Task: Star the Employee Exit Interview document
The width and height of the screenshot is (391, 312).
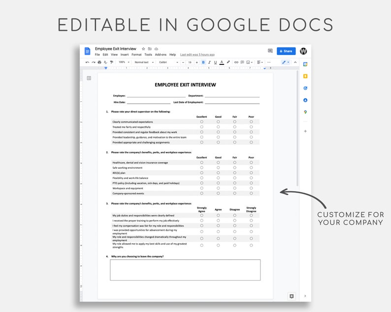Action: [x=143, y=49]
